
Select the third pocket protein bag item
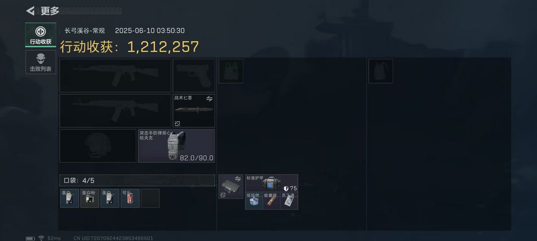[x=110, y=198]
